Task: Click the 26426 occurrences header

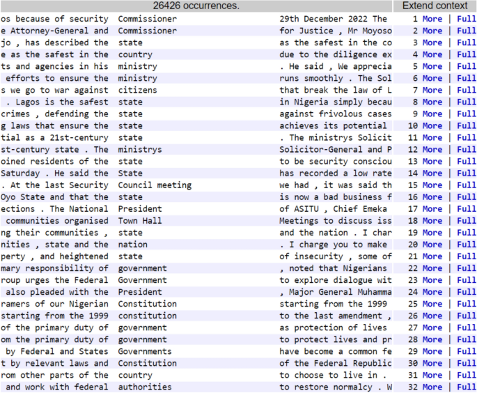Action: click(196, 6)
